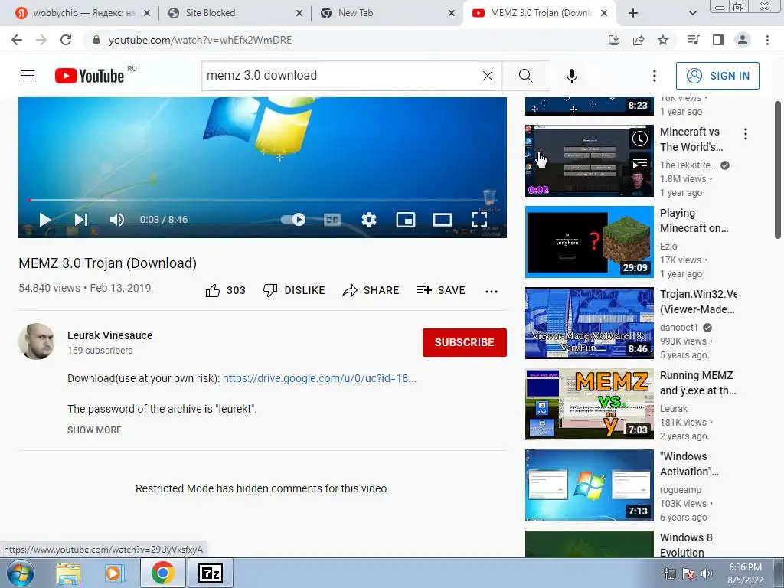Viewport: 784px width, 588px height.
Task: Enter full screen mode
Action: click(x=479, y=220)
